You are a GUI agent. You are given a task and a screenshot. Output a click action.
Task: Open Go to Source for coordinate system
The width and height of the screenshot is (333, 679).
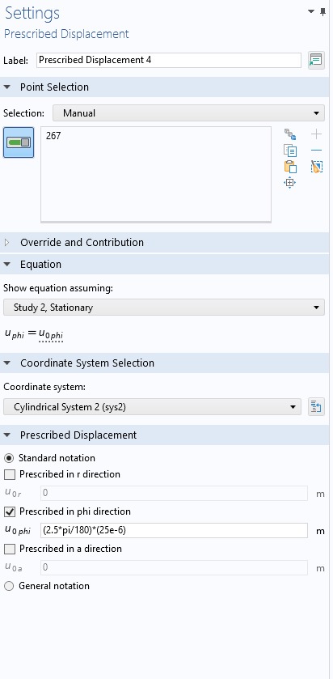click(x=316, y=407)
